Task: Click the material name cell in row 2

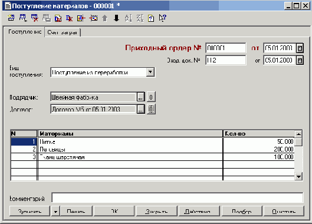Action: pos(130,149)
